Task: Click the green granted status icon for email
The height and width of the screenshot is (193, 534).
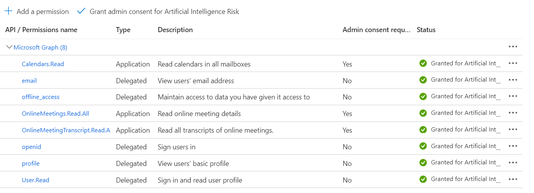Action: (423, 80)
